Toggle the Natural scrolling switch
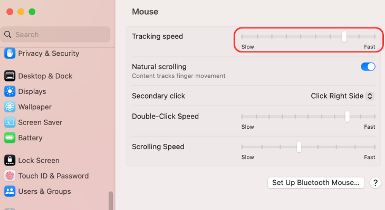Screen dimensions: 385x210 (x=368, y=67)
